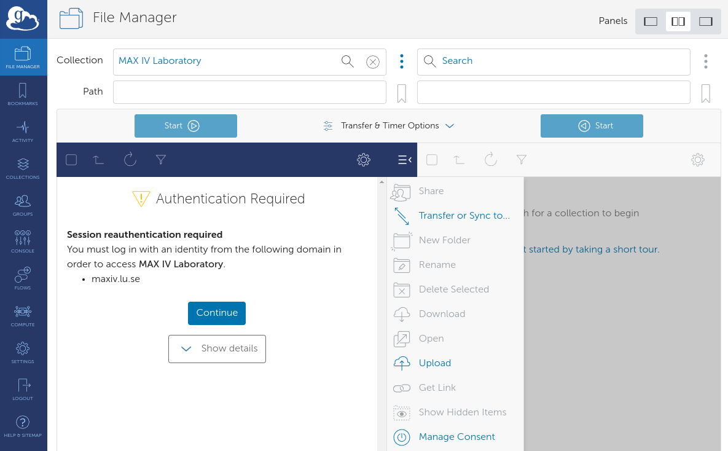
Task: Select Manage Consent from the menu
Action: click(456, 437)
